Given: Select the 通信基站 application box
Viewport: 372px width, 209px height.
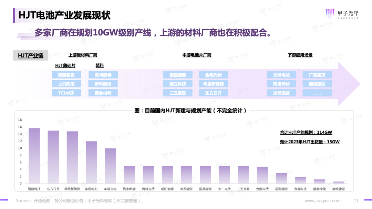Looking at the screenshot, I should 317,84.
